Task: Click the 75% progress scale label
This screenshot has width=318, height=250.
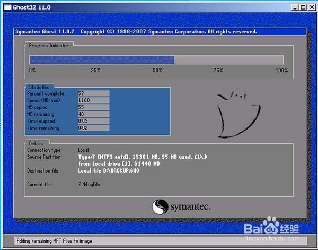Action: pos(218,71)
